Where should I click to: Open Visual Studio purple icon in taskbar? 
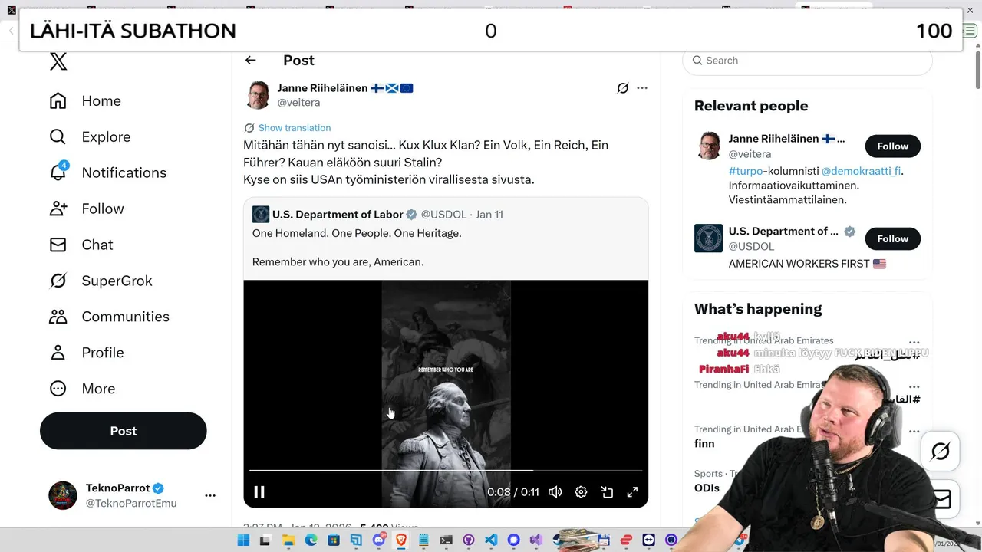coord(536,540)
